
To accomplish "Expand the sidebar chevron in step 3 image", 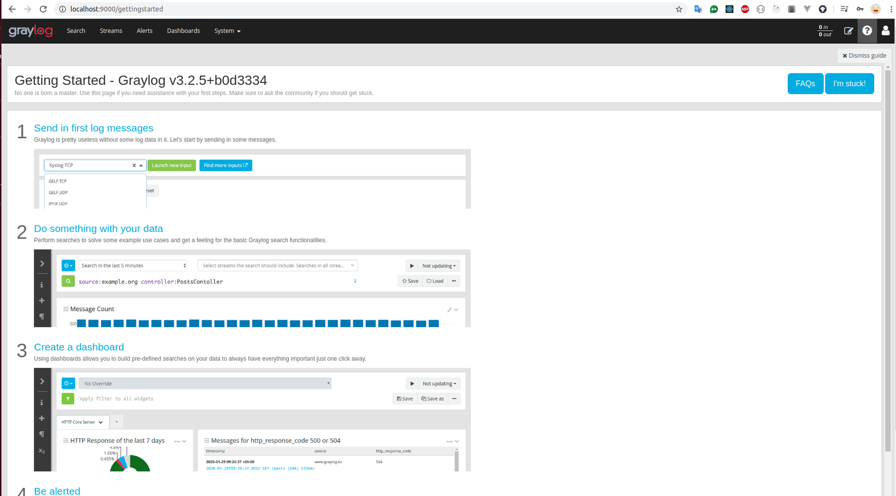I will tap(42, 381).
